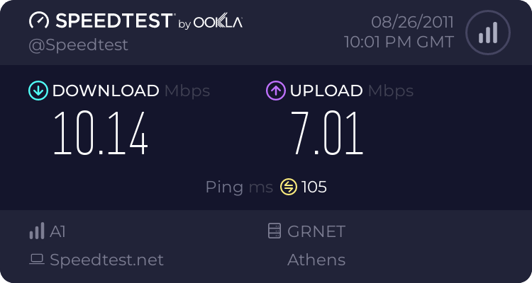Click the download arrow icon
The height and width of the screenshot is (283, 532).
point(37,91)
